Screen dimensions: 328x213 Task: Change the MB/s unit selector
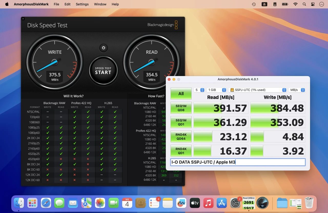[x=296, y=90]
